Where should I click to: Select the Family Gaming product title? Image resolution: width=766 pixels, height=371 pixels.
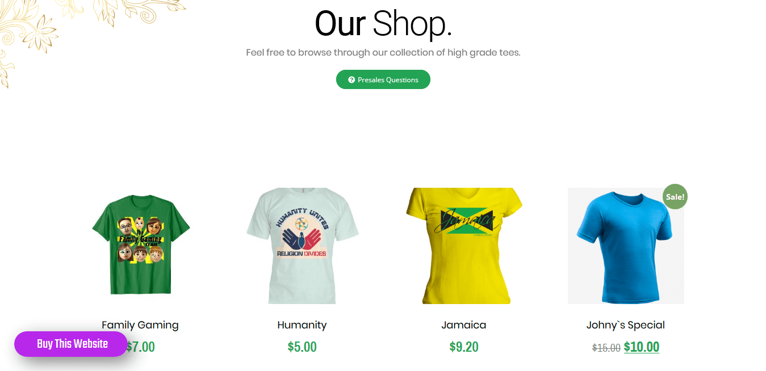pos(140,325)
